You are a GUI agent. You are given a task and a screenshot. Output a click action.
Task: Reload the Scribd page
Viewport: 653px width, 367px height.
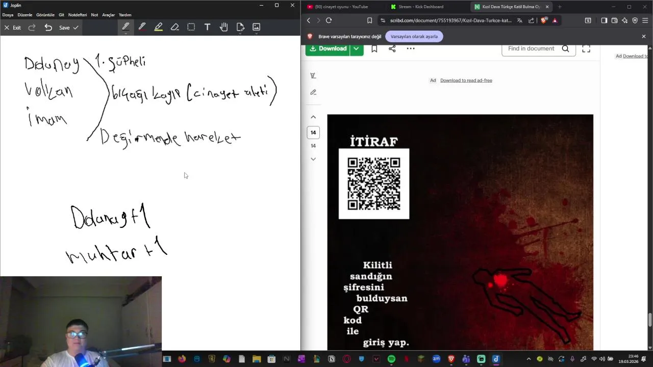(x=329, y=20)
